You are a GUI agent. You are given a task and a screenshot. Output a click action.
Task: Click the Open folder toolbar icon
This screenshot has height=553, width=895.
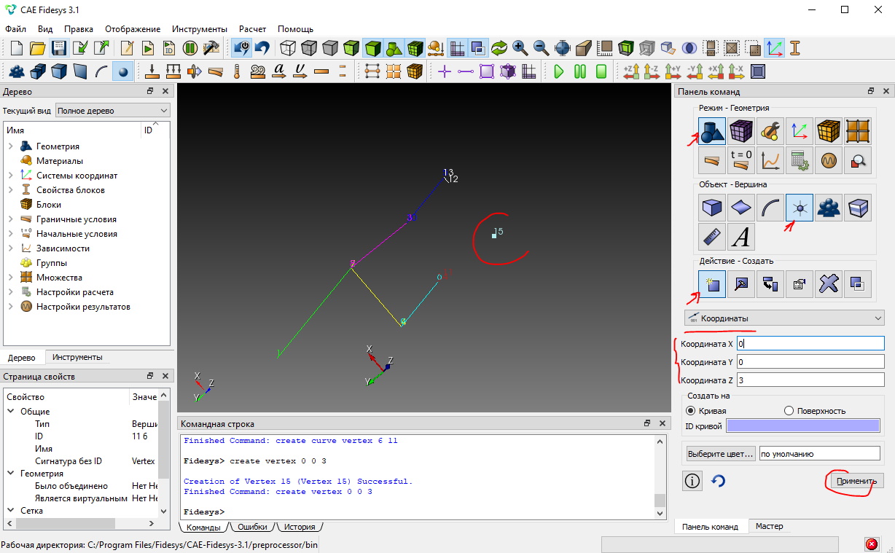pyautogui.click(x=37, y=49)
